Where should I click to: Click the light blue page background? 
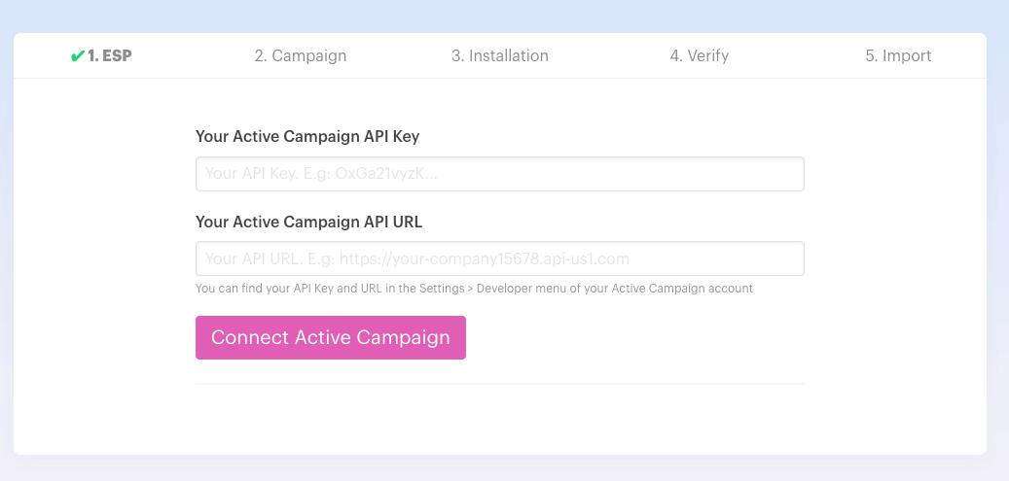486,15
